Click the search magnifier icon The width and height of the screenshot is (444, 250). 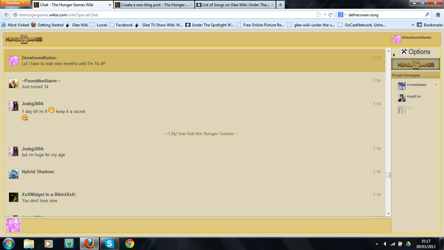pos(427,15)
